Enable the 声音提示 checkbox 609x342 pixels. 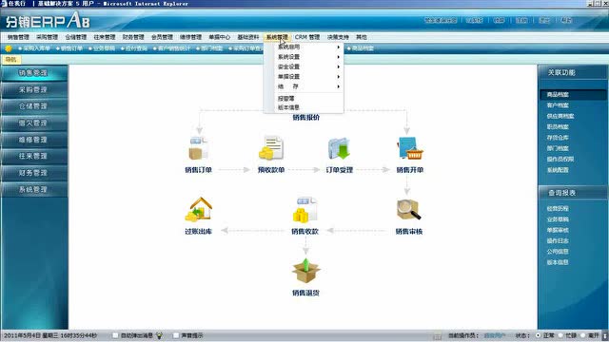tap(175, 335)
